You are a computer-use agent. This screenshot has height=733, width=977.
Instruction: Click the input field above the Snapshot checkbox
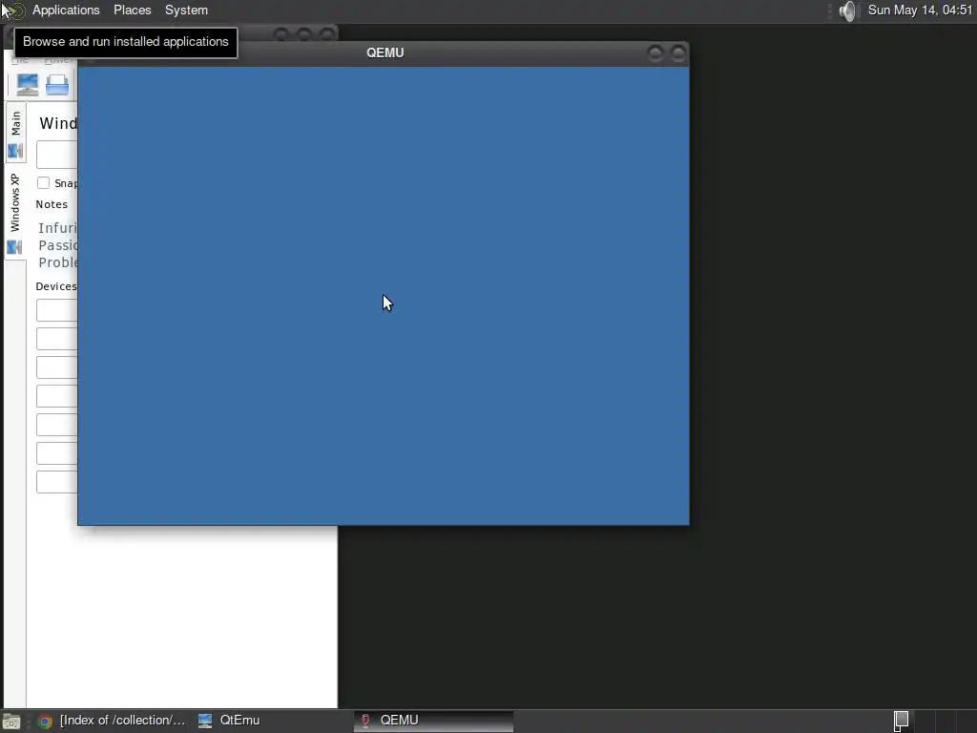click(x=56, y=154)
